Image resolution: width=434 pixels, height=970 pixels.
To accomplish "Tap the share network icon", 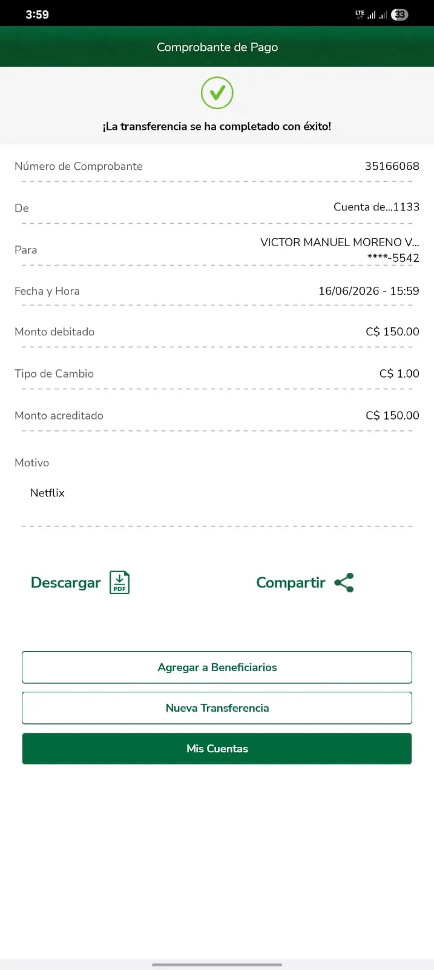I will (344, 583).
